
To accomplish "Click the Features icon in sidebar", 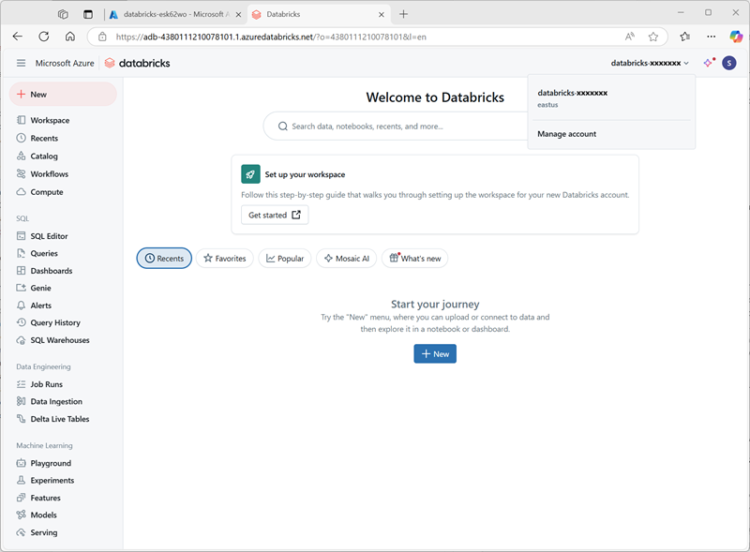I will click(x=21, y=498).
